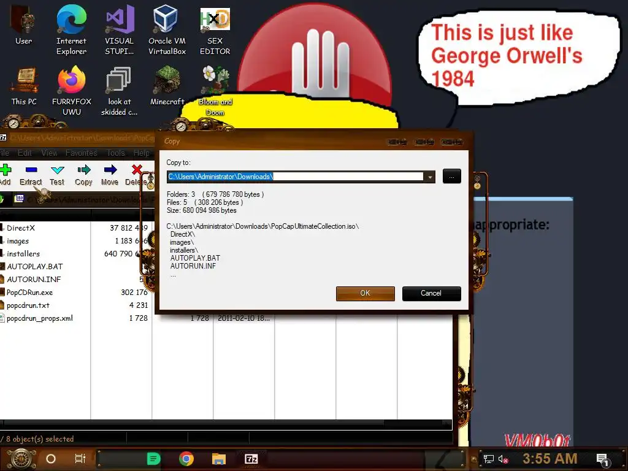Open 'look at skidded c...' desktop icon

coord(119,91)
